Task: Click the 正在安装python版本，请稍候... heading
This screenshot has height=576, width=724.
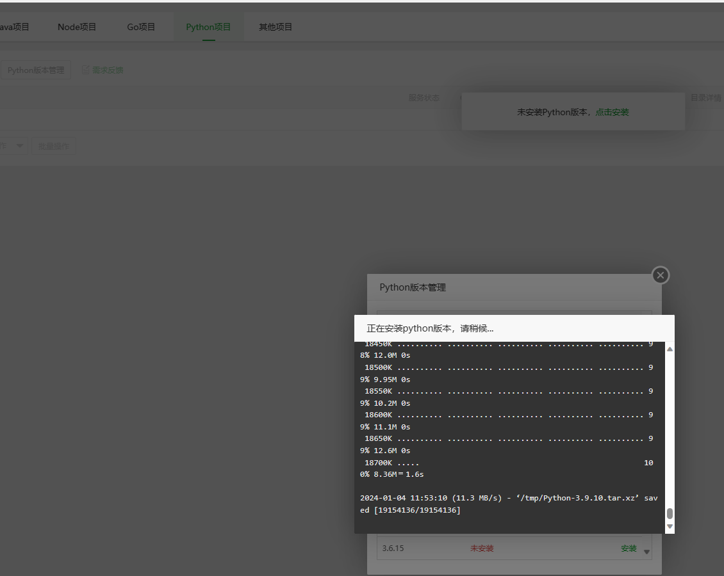Action: (x=430, y=328)
